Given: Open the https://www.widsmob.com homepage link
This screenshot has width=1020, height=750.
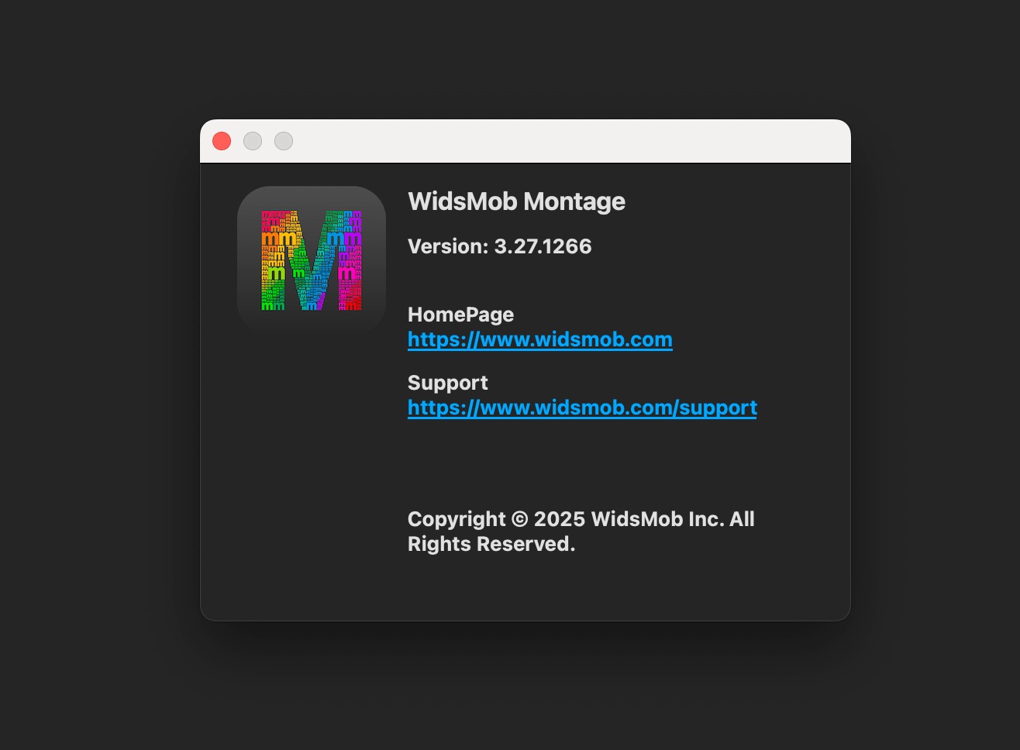Looking at the screenshot, I should tap(539, 339).
